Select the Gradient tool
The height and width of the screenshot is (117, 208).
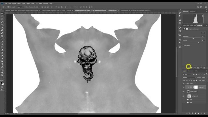coord(2,53)
